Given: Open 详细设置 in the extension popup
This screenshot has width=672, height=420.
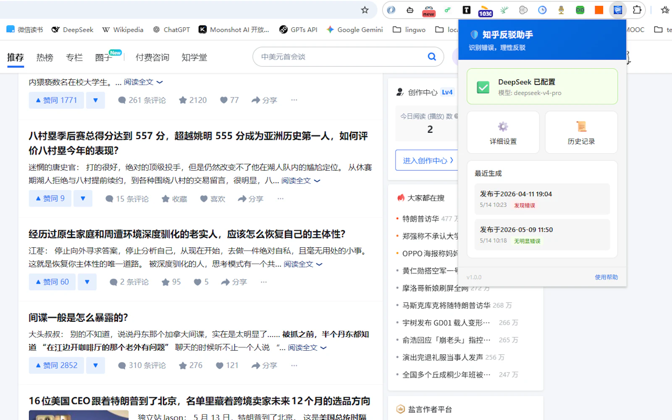Looking at the screenshot, I should click(x=503, y=132).
